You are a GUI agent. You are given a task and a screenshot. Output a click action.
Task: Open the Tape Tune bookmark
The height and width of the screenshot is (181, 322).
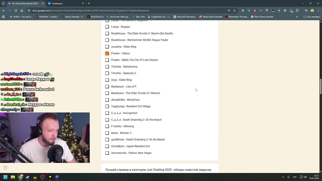coord(138,17)
